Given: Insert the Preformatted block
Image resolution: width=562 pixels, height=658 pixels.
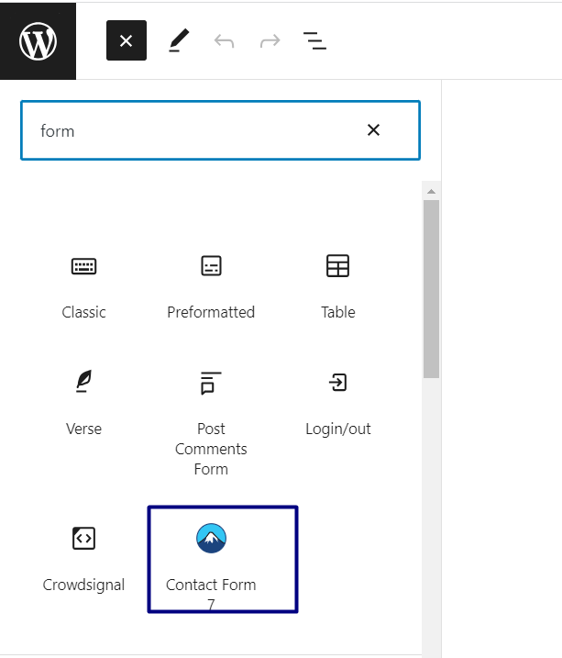Looking at the screenshot, I should click(211, 286).
